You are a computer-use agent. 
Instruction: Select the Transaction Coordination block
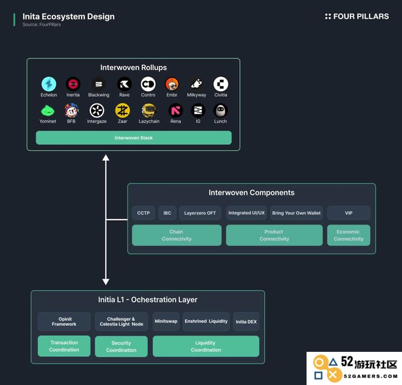pos(64,346)
